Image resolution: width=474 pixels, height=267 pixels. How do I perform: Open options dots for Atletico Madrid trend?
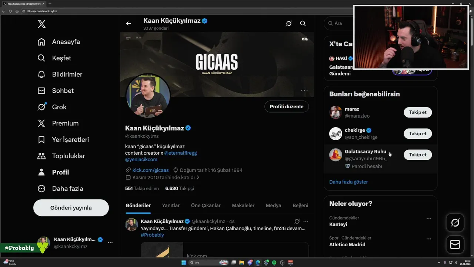(429, 239)
